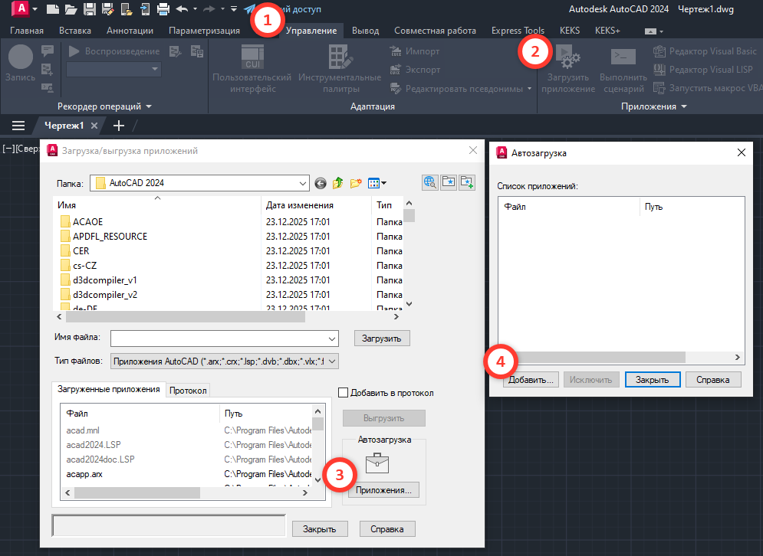Image resolution: width=763 pixels, height=556 pixels.
Task: Switch to the Вставка ribbon tab
Action: tap(75, 31)
